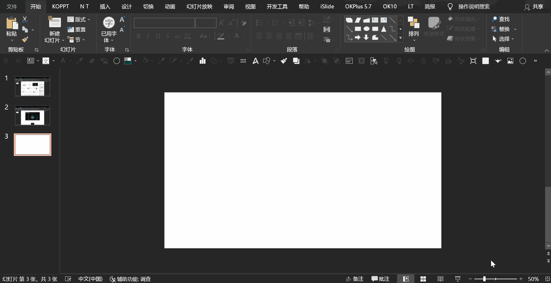Open the 节 section dropdown
Viewport: 551px width, 283px height.
point(76,39)
